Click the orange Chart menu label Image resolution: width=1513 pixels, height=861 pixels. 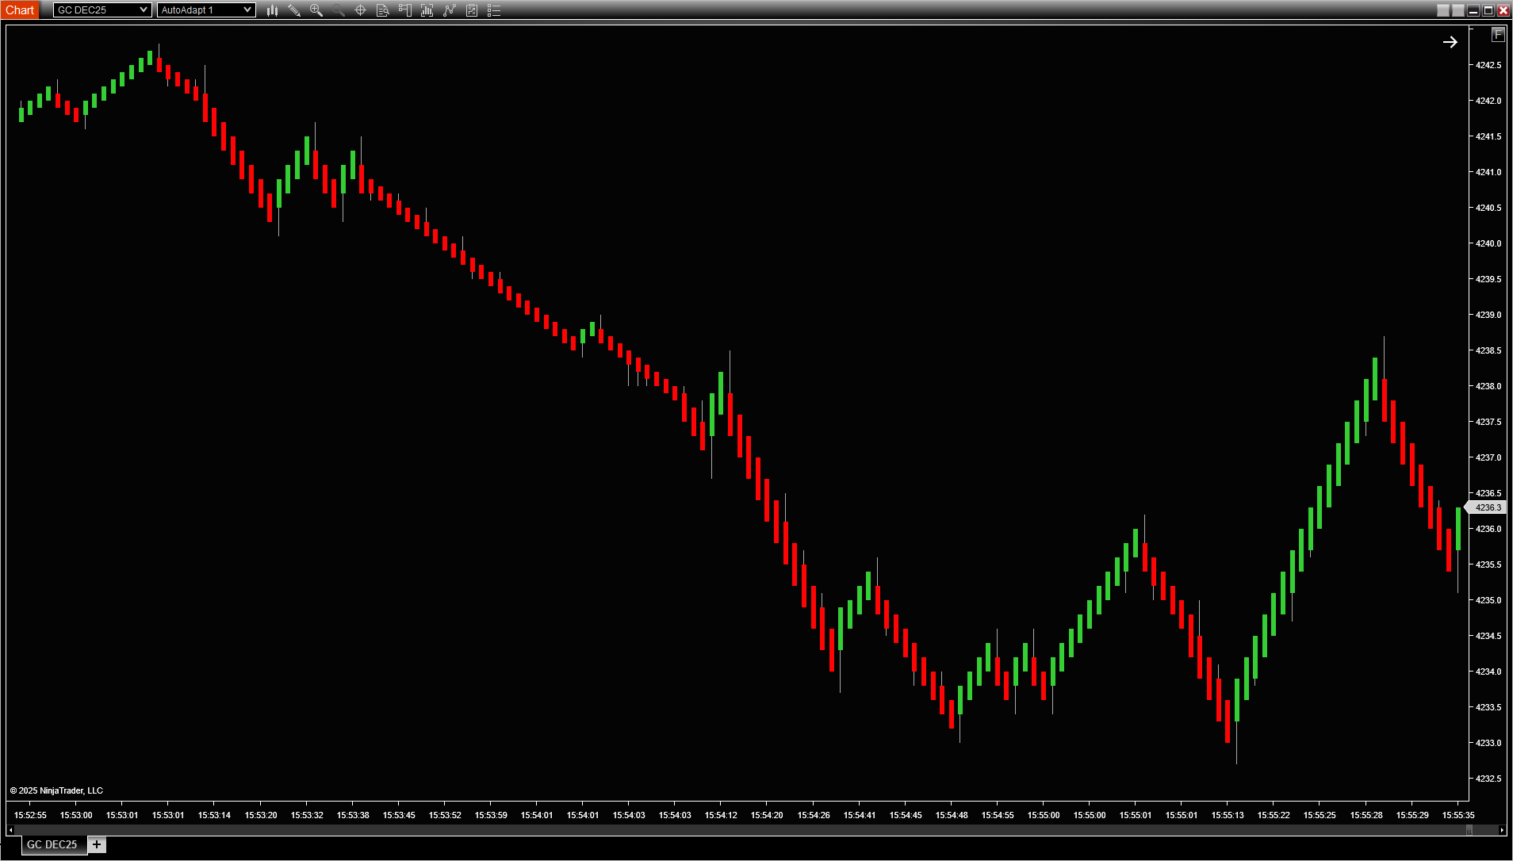point(20,10)
